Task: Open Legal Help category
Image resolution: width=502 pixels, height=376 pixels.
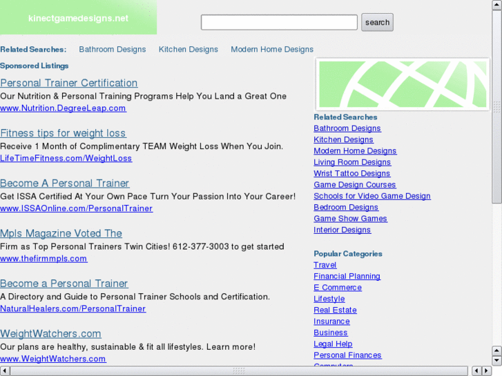Action: coord(333,344)
